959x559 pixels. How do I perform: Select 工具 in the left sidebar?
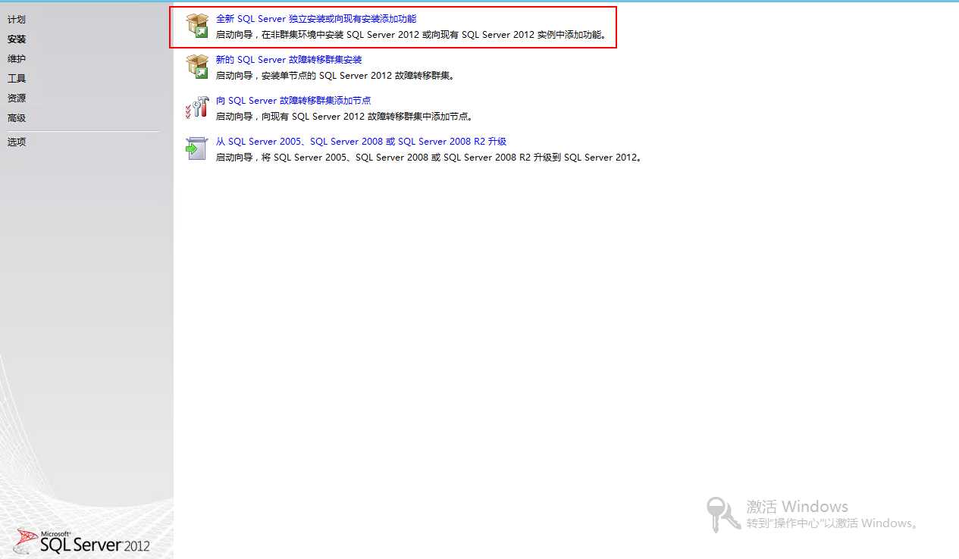point(17,79)
